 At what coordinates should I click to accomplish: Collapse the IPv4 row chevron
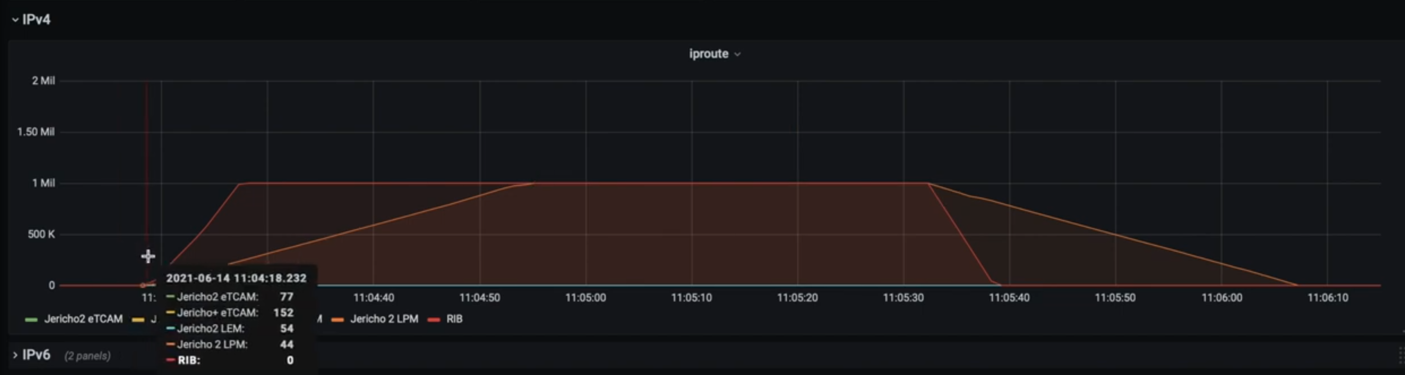pos(15,20)
